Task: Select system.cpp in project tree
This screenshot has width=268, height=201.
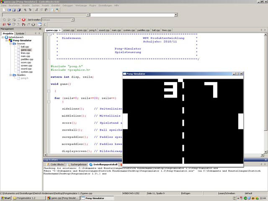Action: tap(27, 72)
